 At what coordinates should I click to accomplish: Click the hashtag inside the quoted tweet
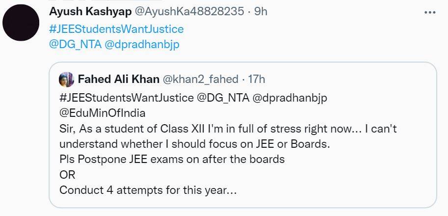126,97
